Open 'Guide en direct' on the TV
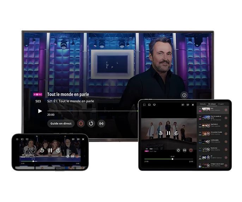Image resolution: width=242 pixels, height=202 pixels. (61, 124)
